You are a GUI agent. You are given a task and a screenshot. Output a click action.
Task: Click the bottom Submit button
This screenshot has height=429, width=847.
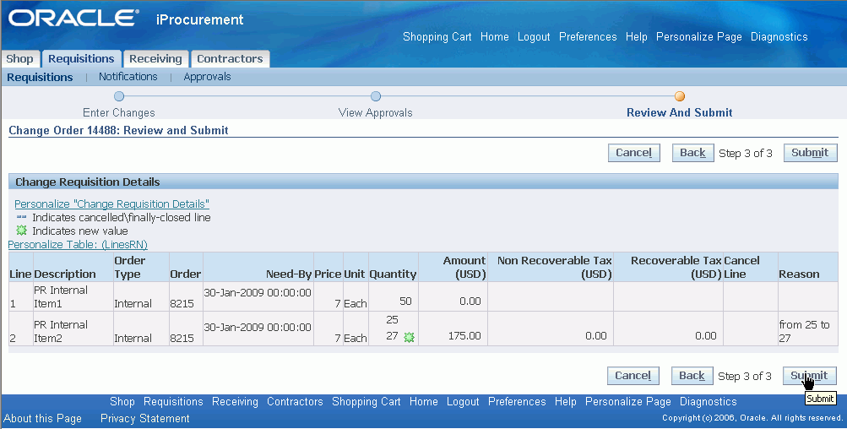(x=809, y=376)
